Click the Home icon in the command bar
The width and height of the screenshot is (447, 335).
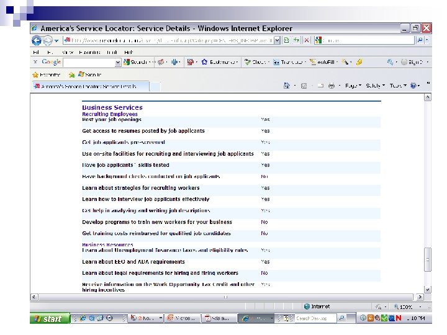click(286, 86)
